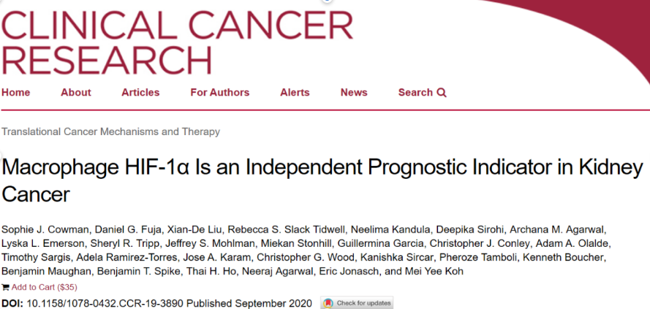Click the search magnifier icon
The width and height of the screenshot is (650, 309).
tap(442, 92)
